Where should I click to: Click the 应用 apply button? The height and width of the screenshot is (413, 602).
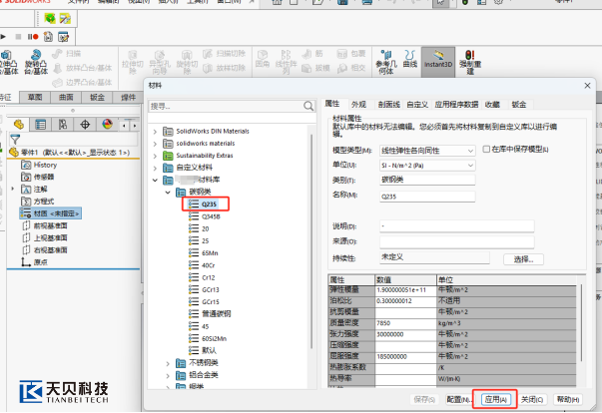pyautogui.click(x=495, y=399)
